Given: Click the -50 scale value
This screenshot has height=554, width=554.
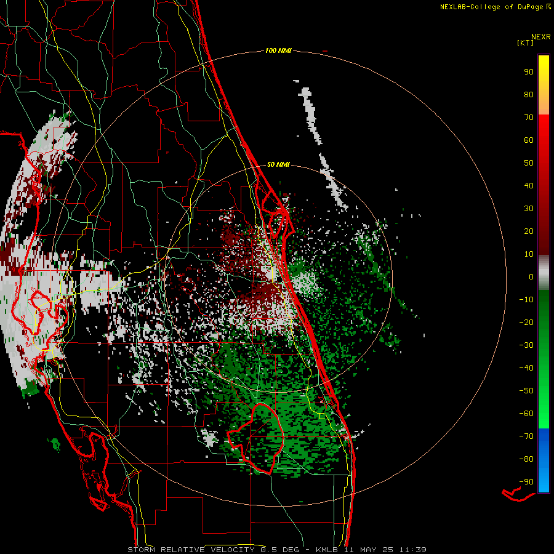Looking at the screenshot, I should pos(526,391).
